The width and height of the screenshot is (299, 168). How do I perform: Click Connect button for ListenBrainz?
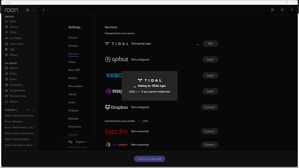click(x=209, y=145)
